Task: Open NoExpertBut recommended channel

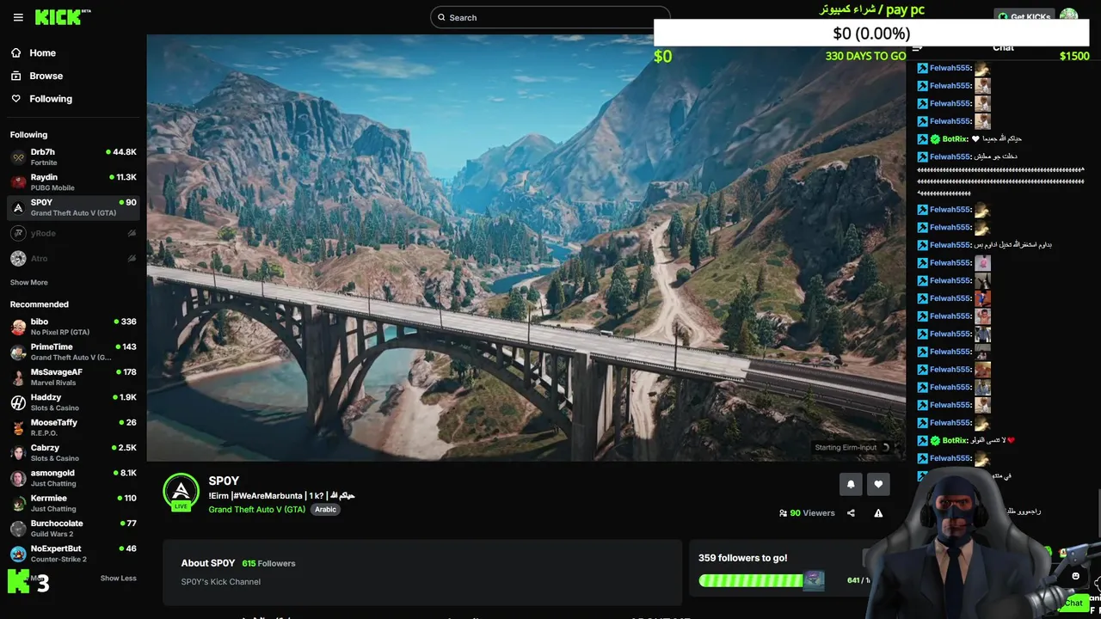Action: click(73, 553)
